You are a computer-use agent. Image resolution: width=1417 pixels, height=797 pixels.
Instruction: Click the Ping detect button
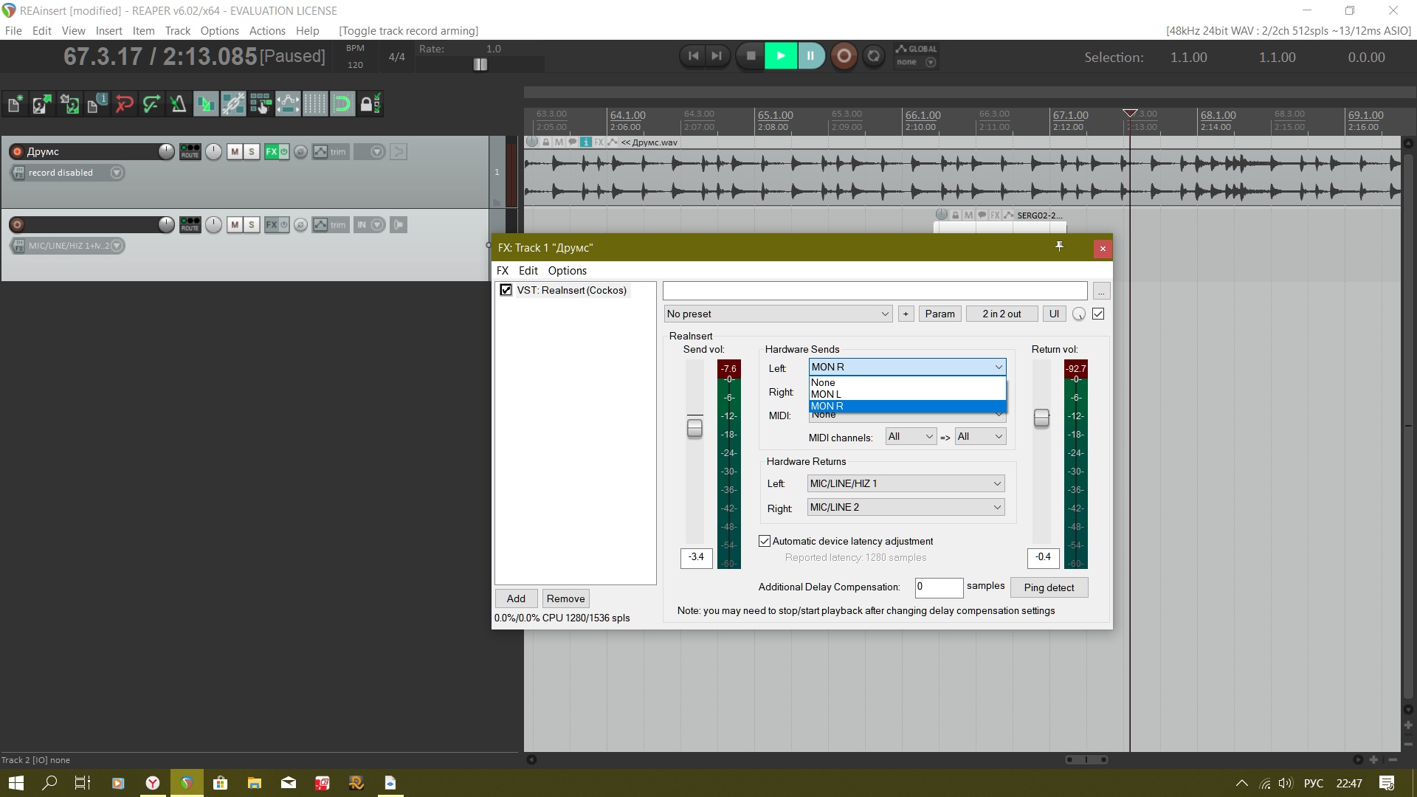point(1048,587)
